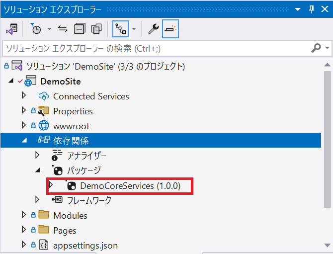
Task: Select DemoCoreServices (1.0.0) entry
Action: pyautogui.click(x=130, y=186)
